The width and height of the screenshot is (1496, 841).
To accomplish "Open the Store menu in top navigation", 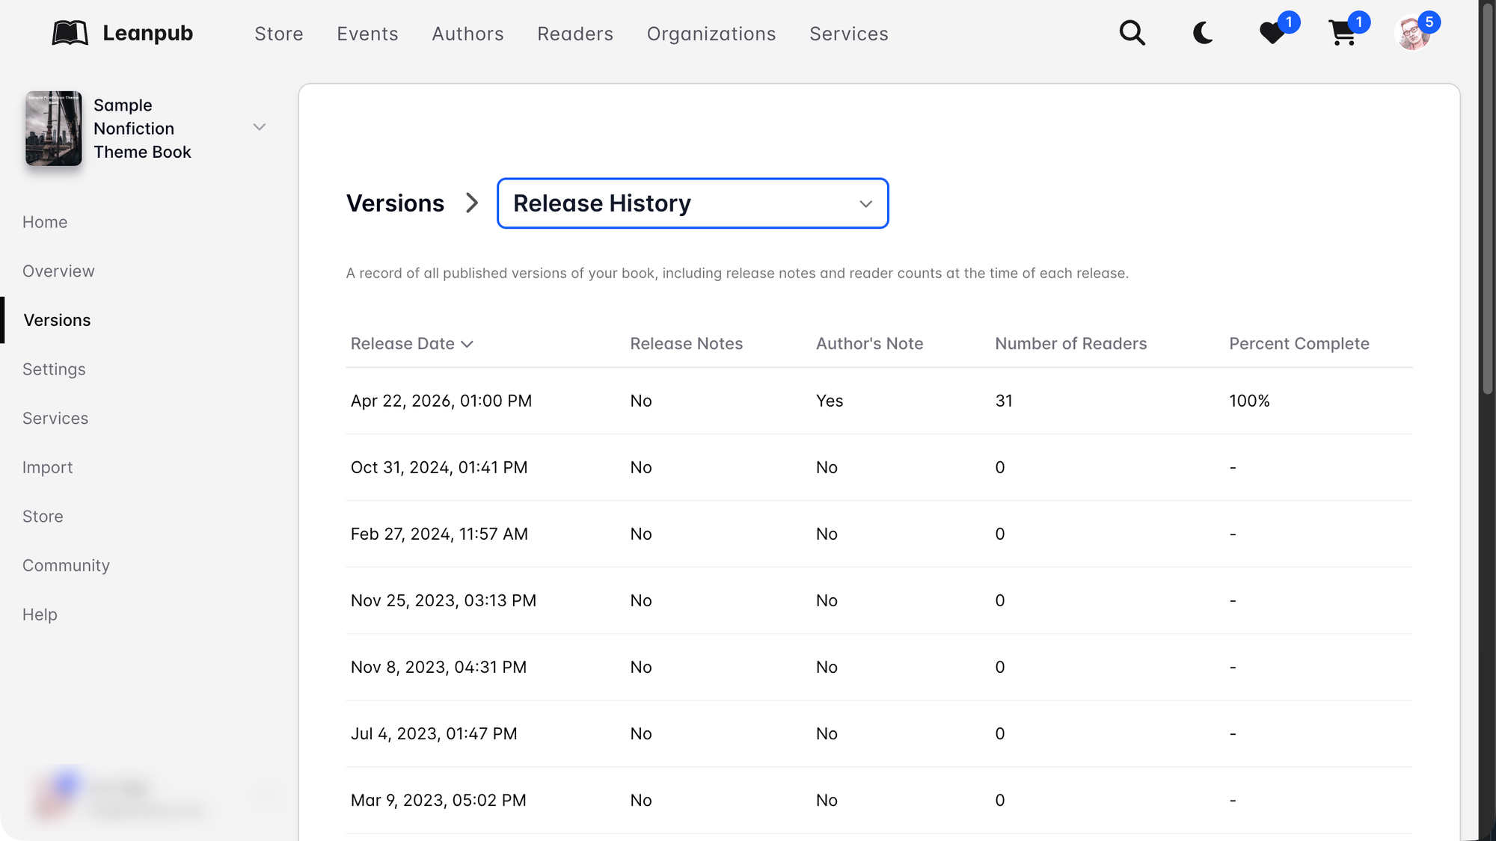I will (x=278, y=34).
